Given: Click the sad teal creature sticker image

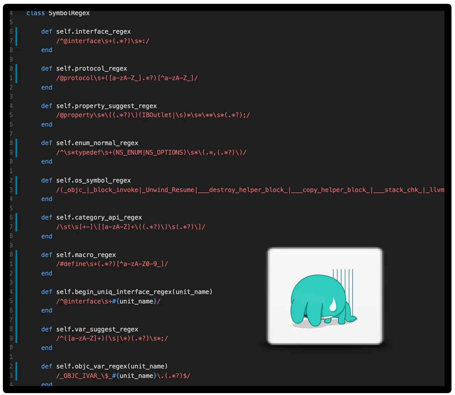Looking at the screenshot, I should pos(325,296).
